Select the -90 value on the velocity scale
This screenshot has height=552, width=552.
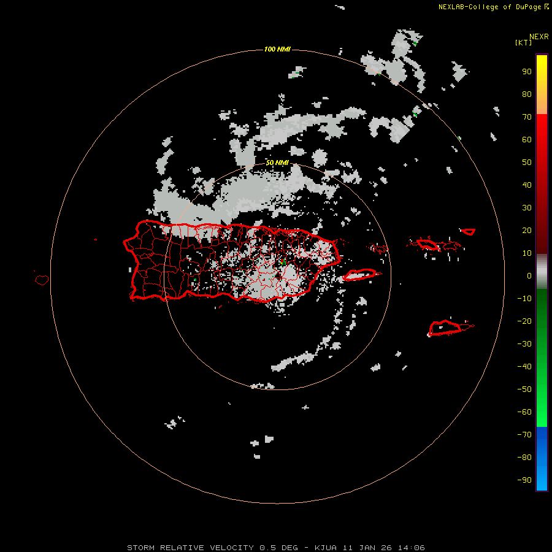524,480
